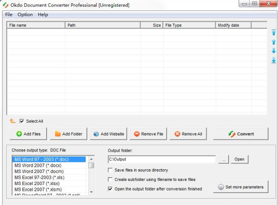The height and width of the screenshot is (205, 278).
Task: Open the Option menu
Action: point(25,15)
